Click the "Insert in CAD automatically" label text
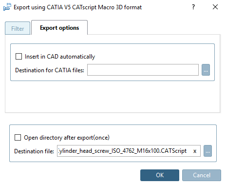This screenshot has width=226, height=186. click(x=60, y=57)
